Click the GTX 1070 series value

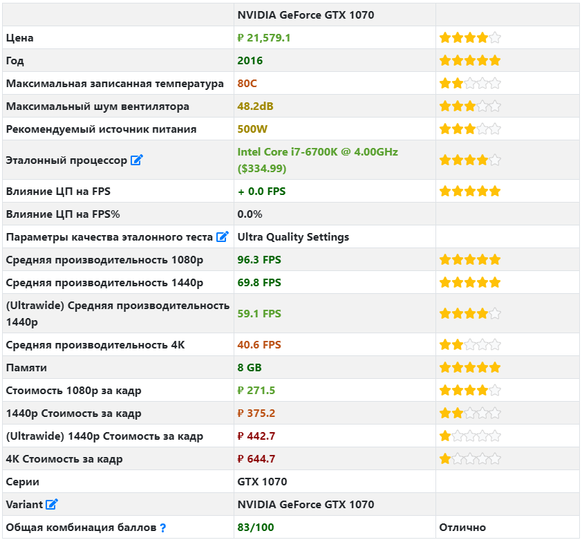[262, 482]
